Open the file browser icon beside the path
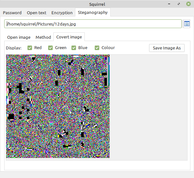 (187, 24)
